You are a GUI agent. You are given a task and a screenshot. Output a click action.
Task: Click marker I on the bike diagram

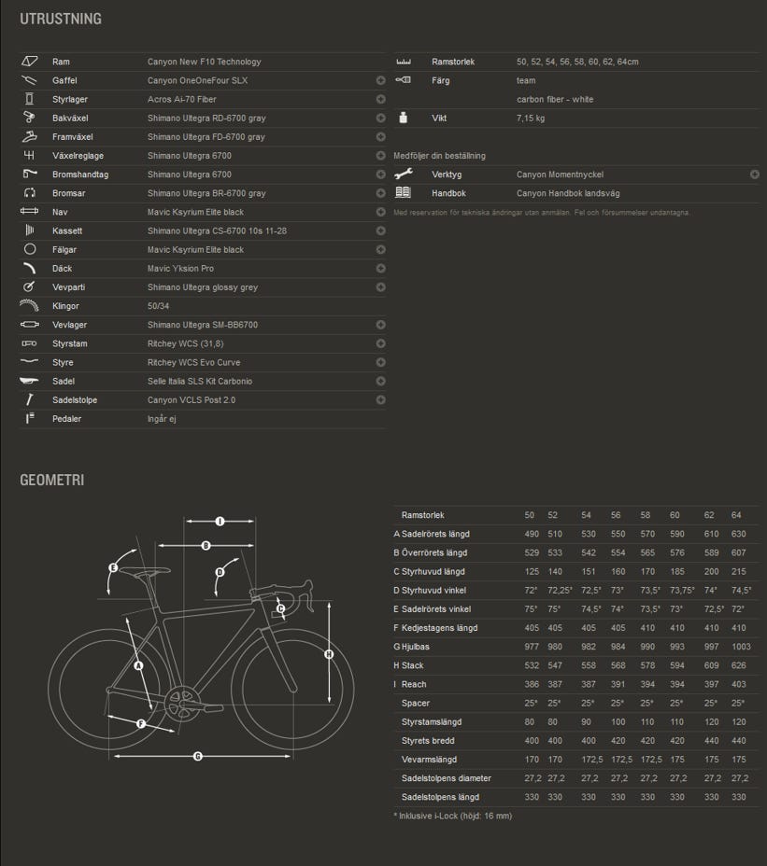[220, 521]
